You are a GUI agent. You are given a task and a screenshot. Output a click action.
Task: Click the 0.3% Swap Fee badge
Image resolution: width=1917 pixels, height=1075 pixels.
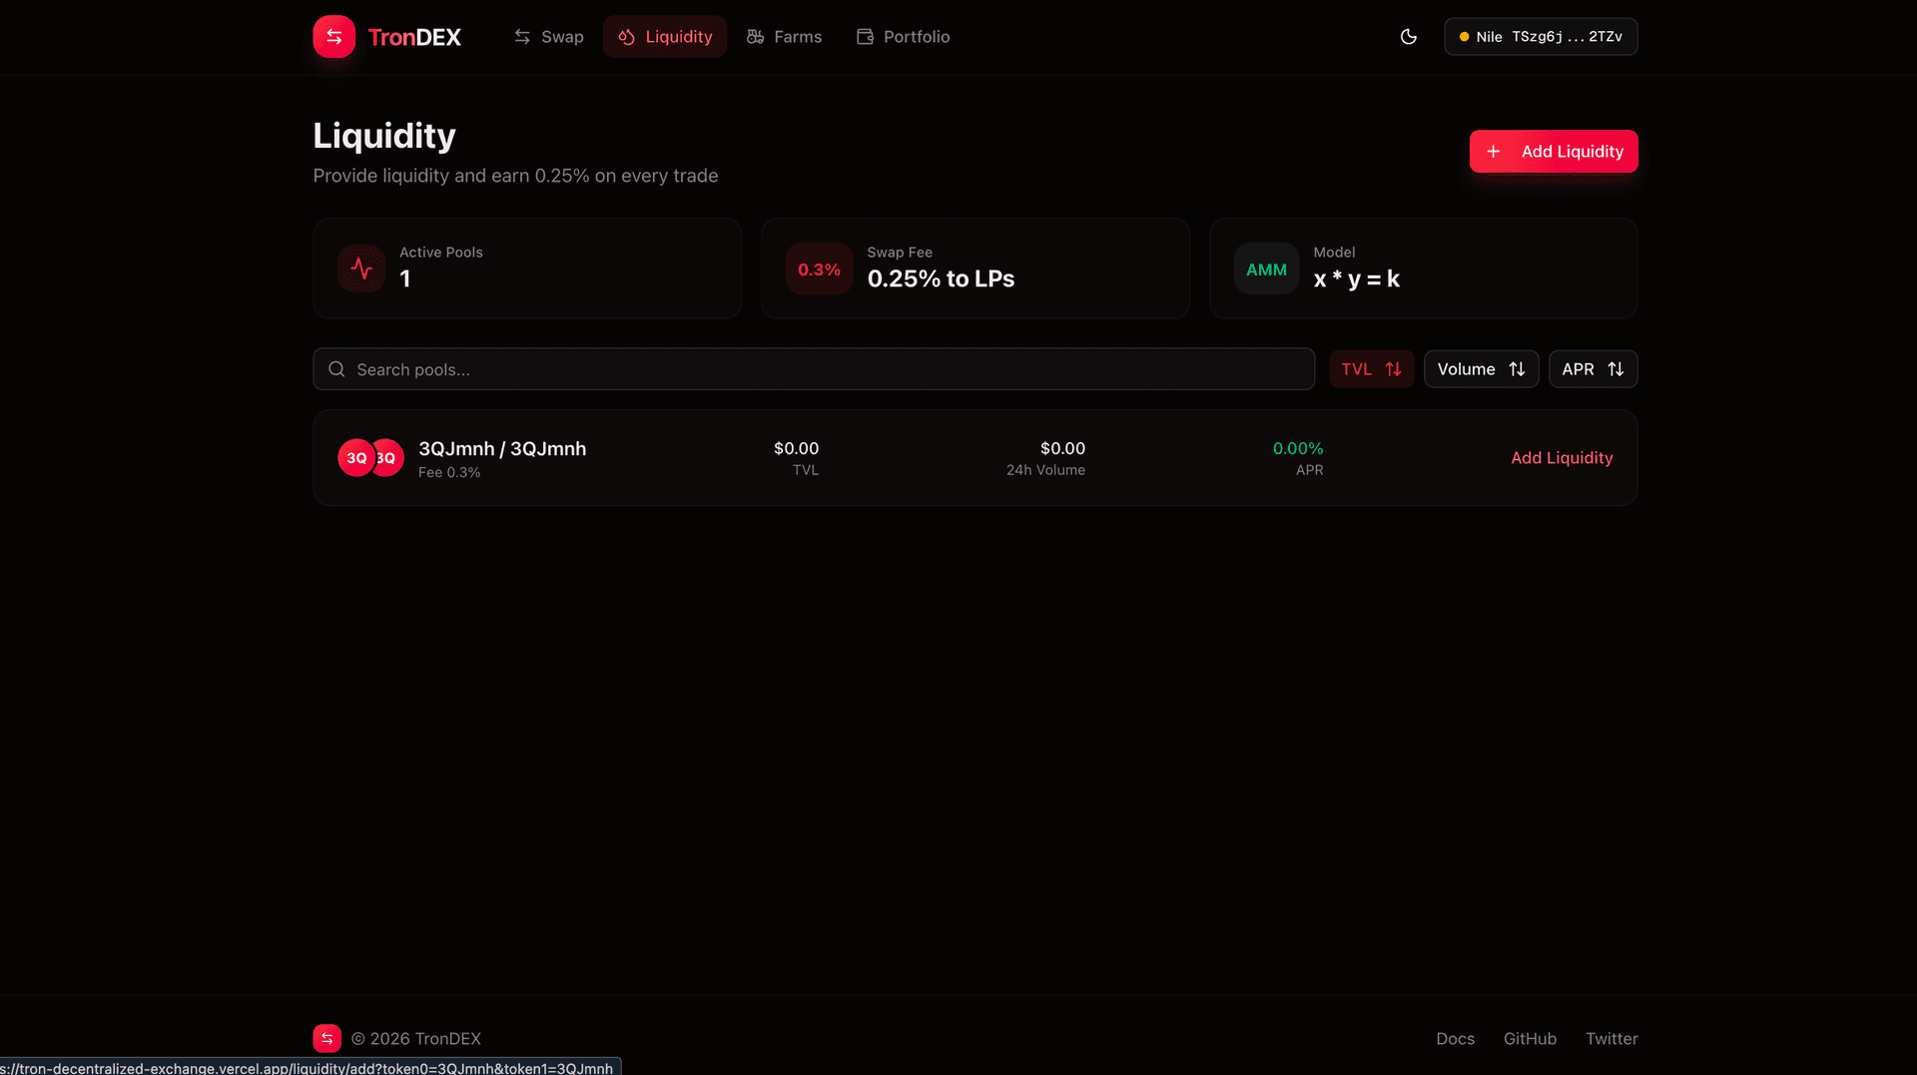tap(819, 269)
